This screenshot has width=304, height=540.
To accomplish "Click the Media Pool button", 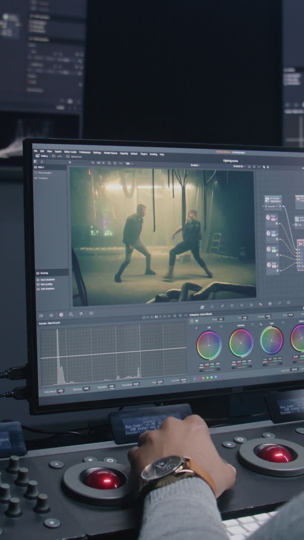I will (x=74, y=157).
